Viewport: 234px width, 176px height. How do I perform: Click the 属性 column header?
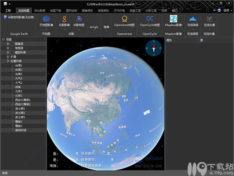tap(169, 40)
